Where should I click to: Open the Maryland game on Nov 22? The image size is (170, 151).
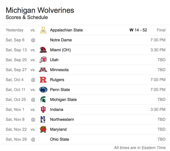point(85,130)
